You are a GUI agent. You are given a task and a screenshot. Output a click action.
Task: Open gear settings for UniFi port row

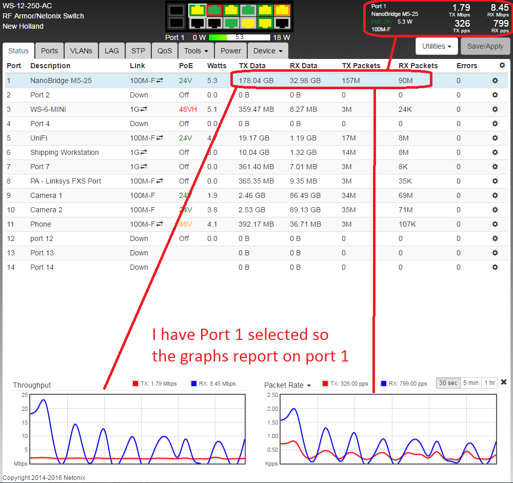(495, 138)
